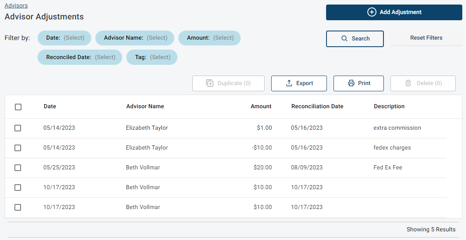Click the Export upload arrow icon
This screenshot has width=466, height=240.
289,83
